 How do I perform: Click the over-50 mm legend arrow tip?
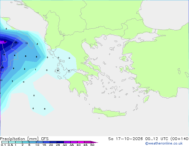(94, 142)
